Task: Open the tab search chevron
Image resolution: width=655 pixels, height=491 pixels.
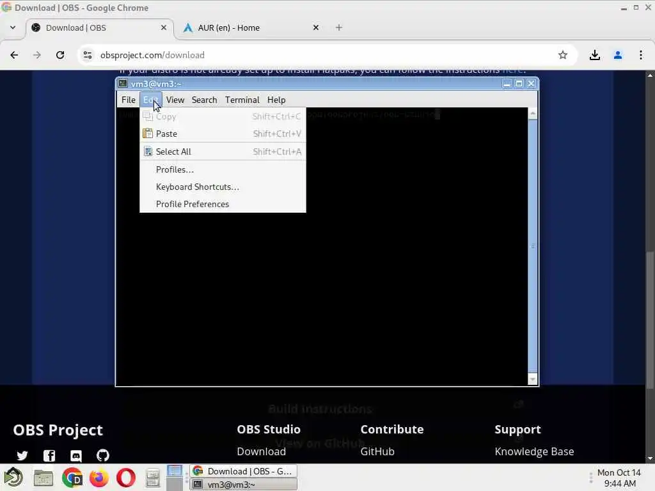Action: tap(13, 27)
